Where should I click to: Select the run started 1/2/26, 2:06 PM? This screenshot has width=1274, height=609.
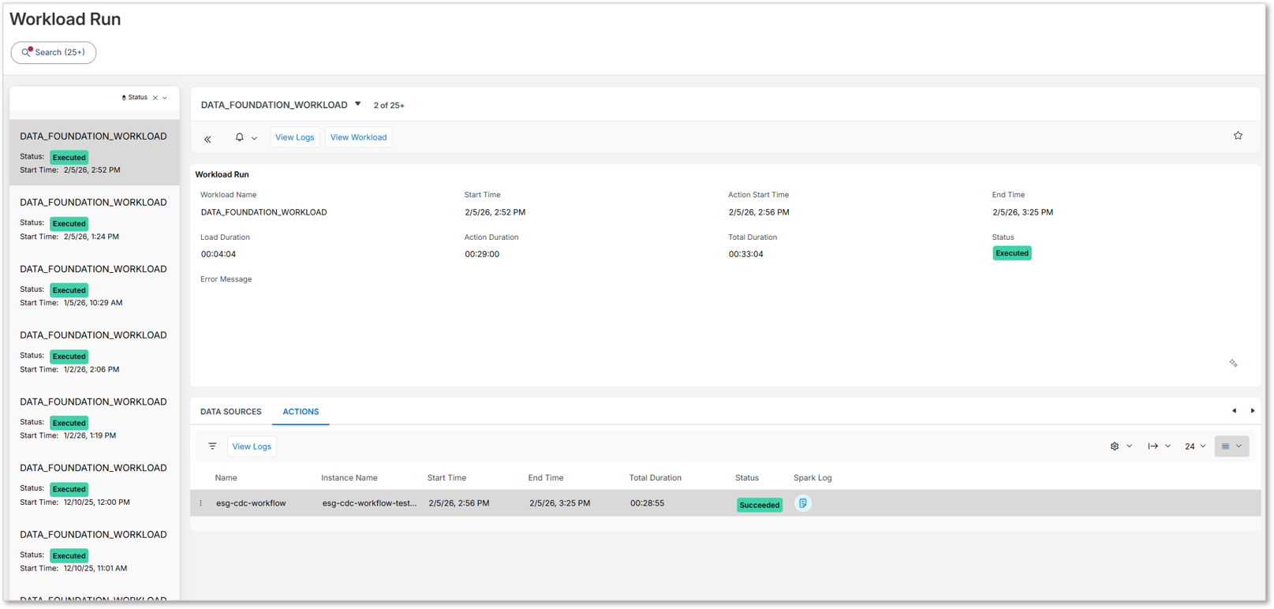(95, 351)
